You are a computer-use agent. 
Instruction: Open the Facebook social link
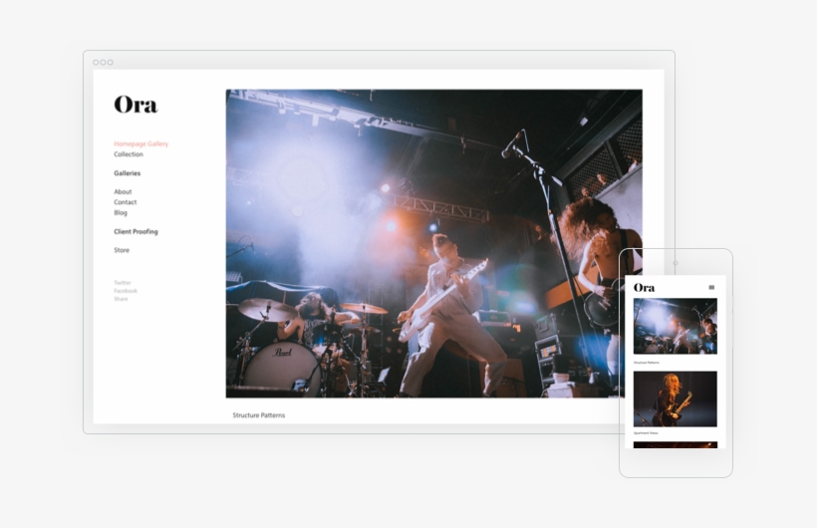point(126,291)
